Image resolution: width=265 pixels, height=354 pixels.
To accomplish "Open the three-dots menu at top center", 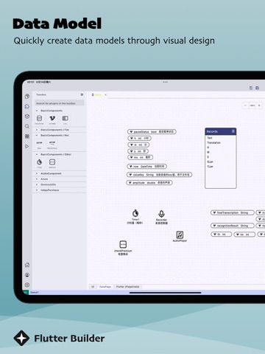I will (165, 82).
